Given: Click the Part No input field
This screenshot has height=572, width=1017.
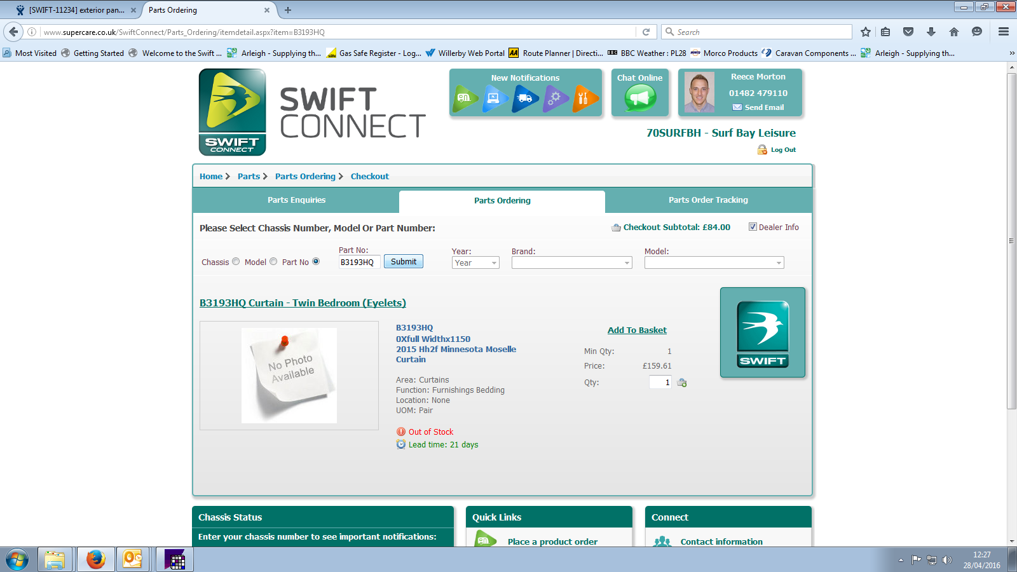Looking at the screenshot, I should pos(360,262).
